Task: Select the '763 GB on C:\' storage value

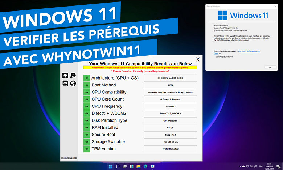Action: 171,142
